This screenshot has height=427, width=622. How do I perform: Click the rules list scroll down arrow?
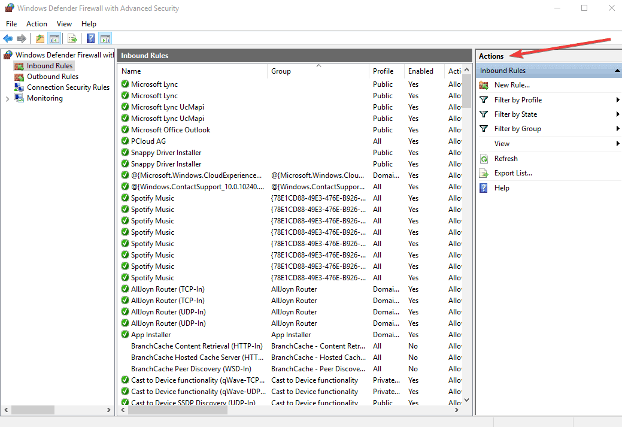click(467, 400)
